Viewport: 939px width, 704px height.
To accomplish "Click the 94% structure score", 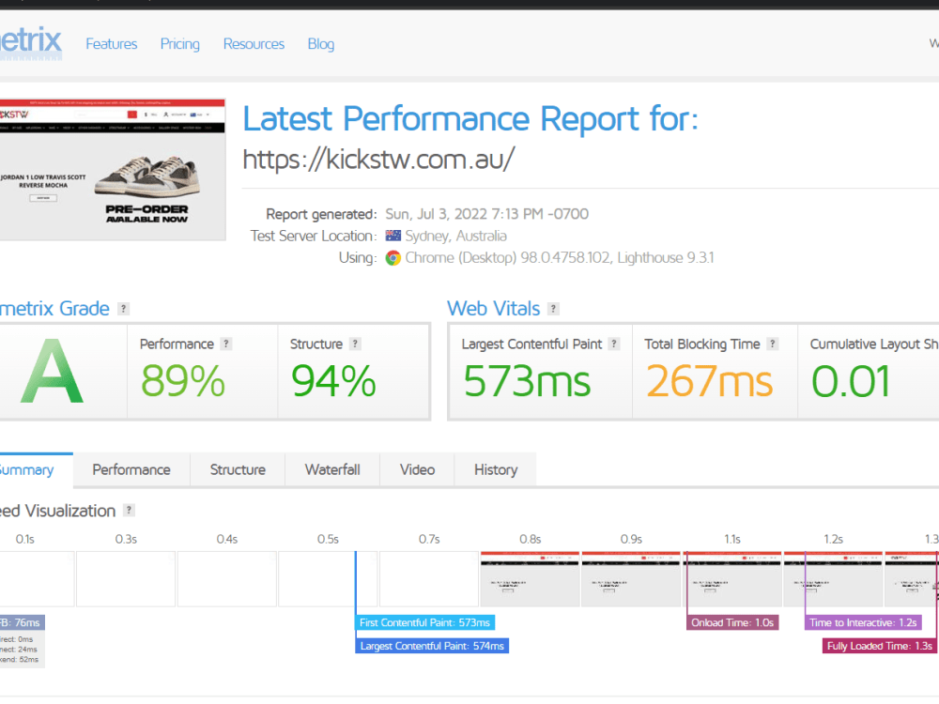I will [x=333, y=381].
